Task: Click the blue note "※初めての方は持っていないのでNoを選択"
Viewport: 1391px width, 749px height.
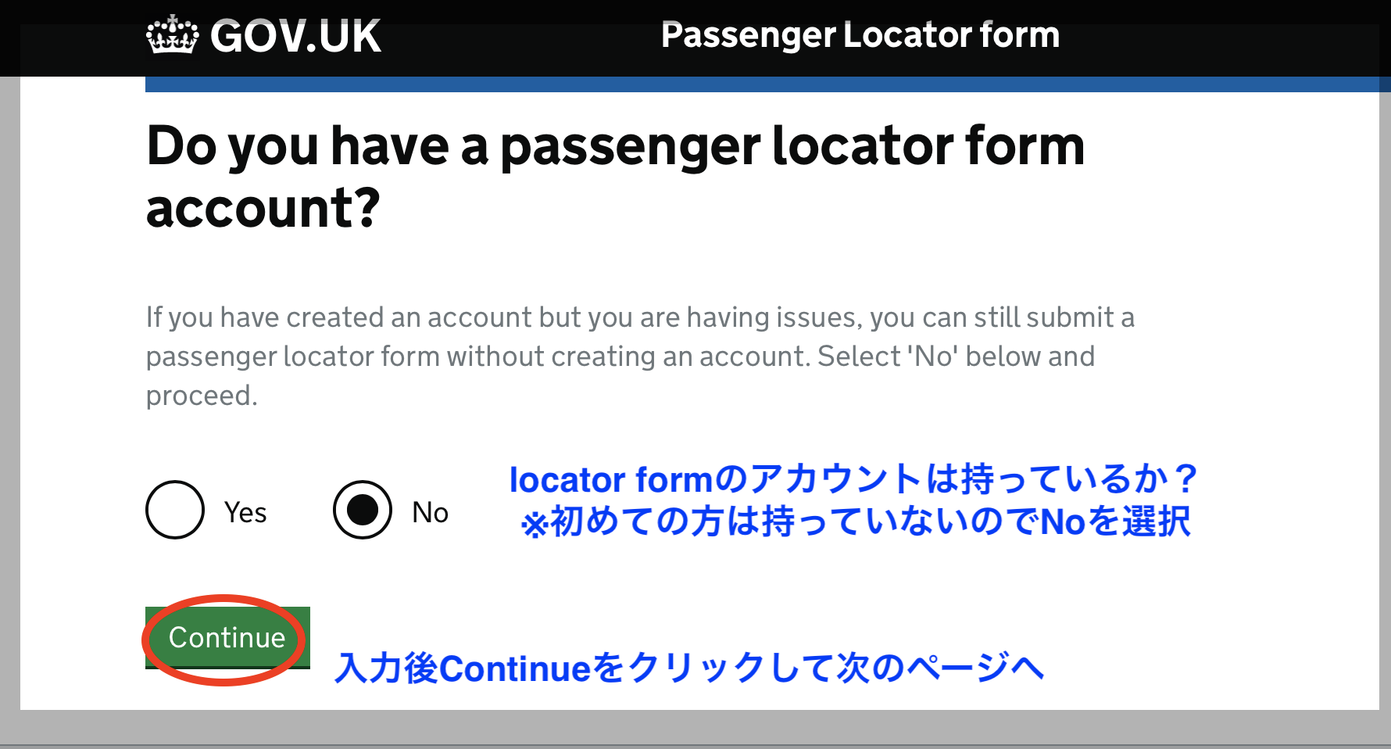Action: (856, 521)
